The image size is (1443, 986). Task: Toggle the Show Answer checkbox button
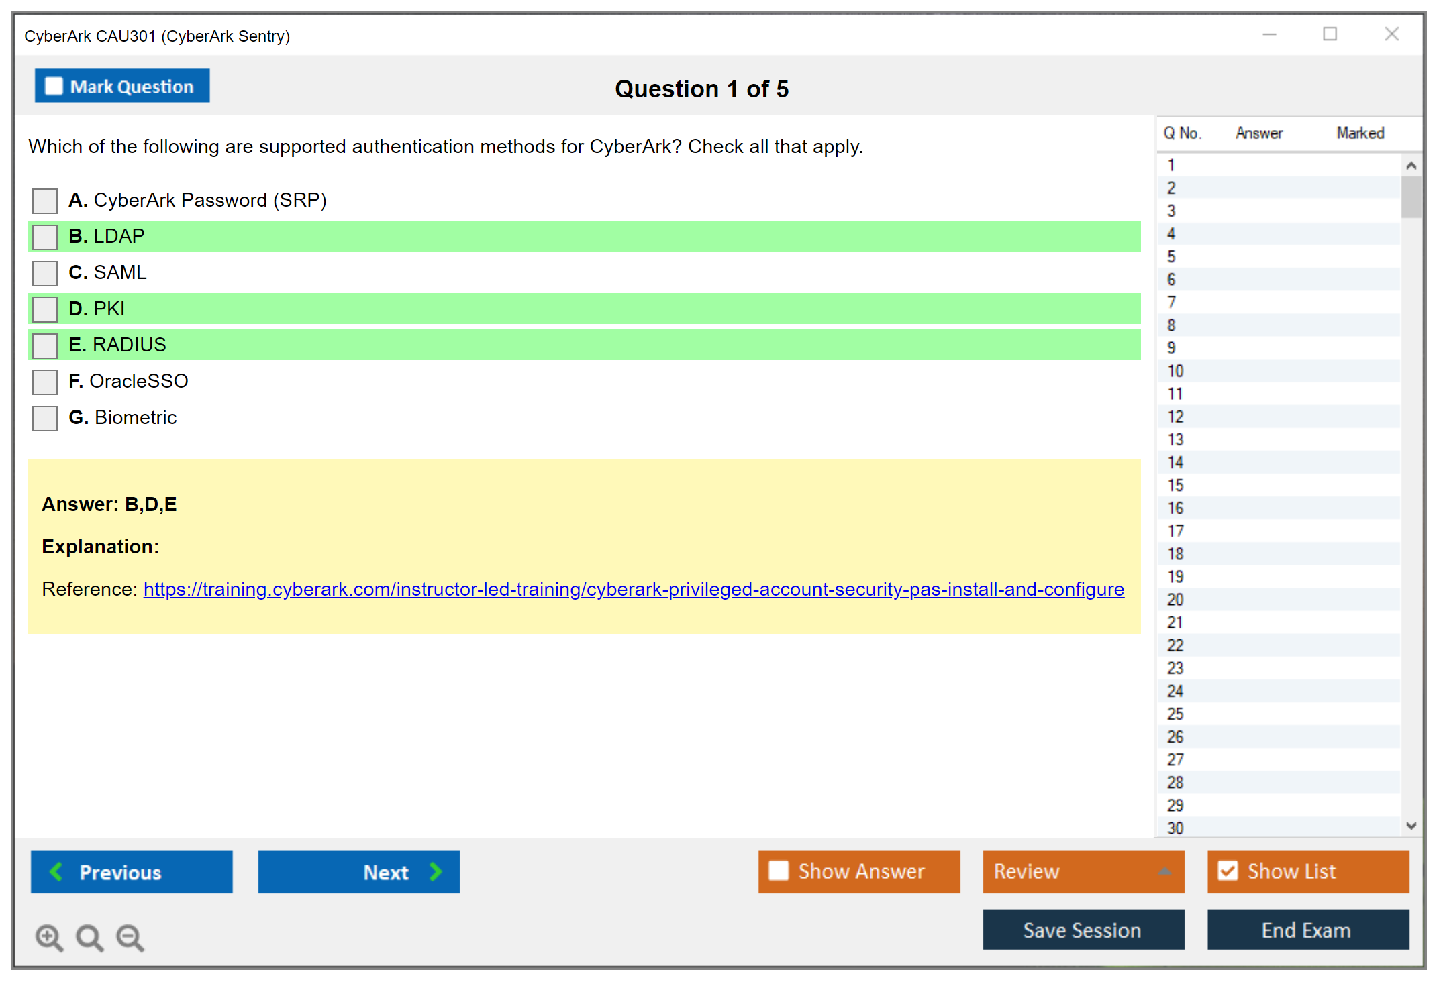pos(779,871)
